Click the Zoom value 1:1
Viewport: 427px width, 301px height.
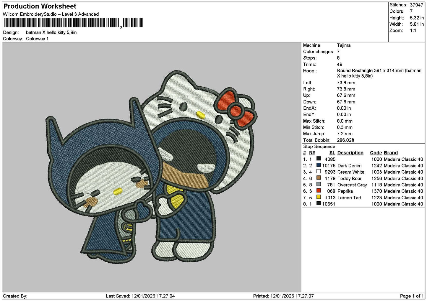(x=413, y=31)
